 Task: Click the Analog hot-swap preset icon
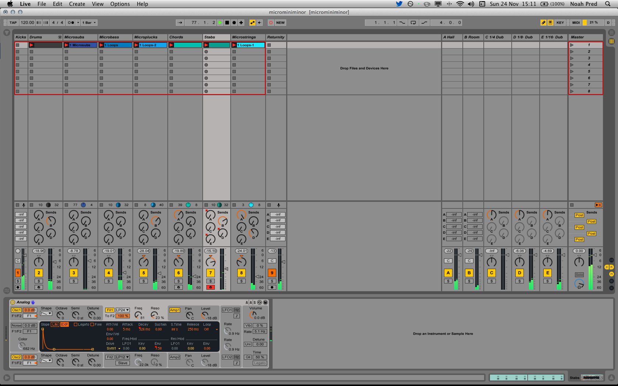[x=260, y=302]
